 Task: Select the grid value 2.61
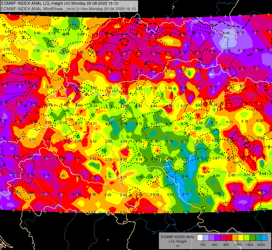coord(186,194)
